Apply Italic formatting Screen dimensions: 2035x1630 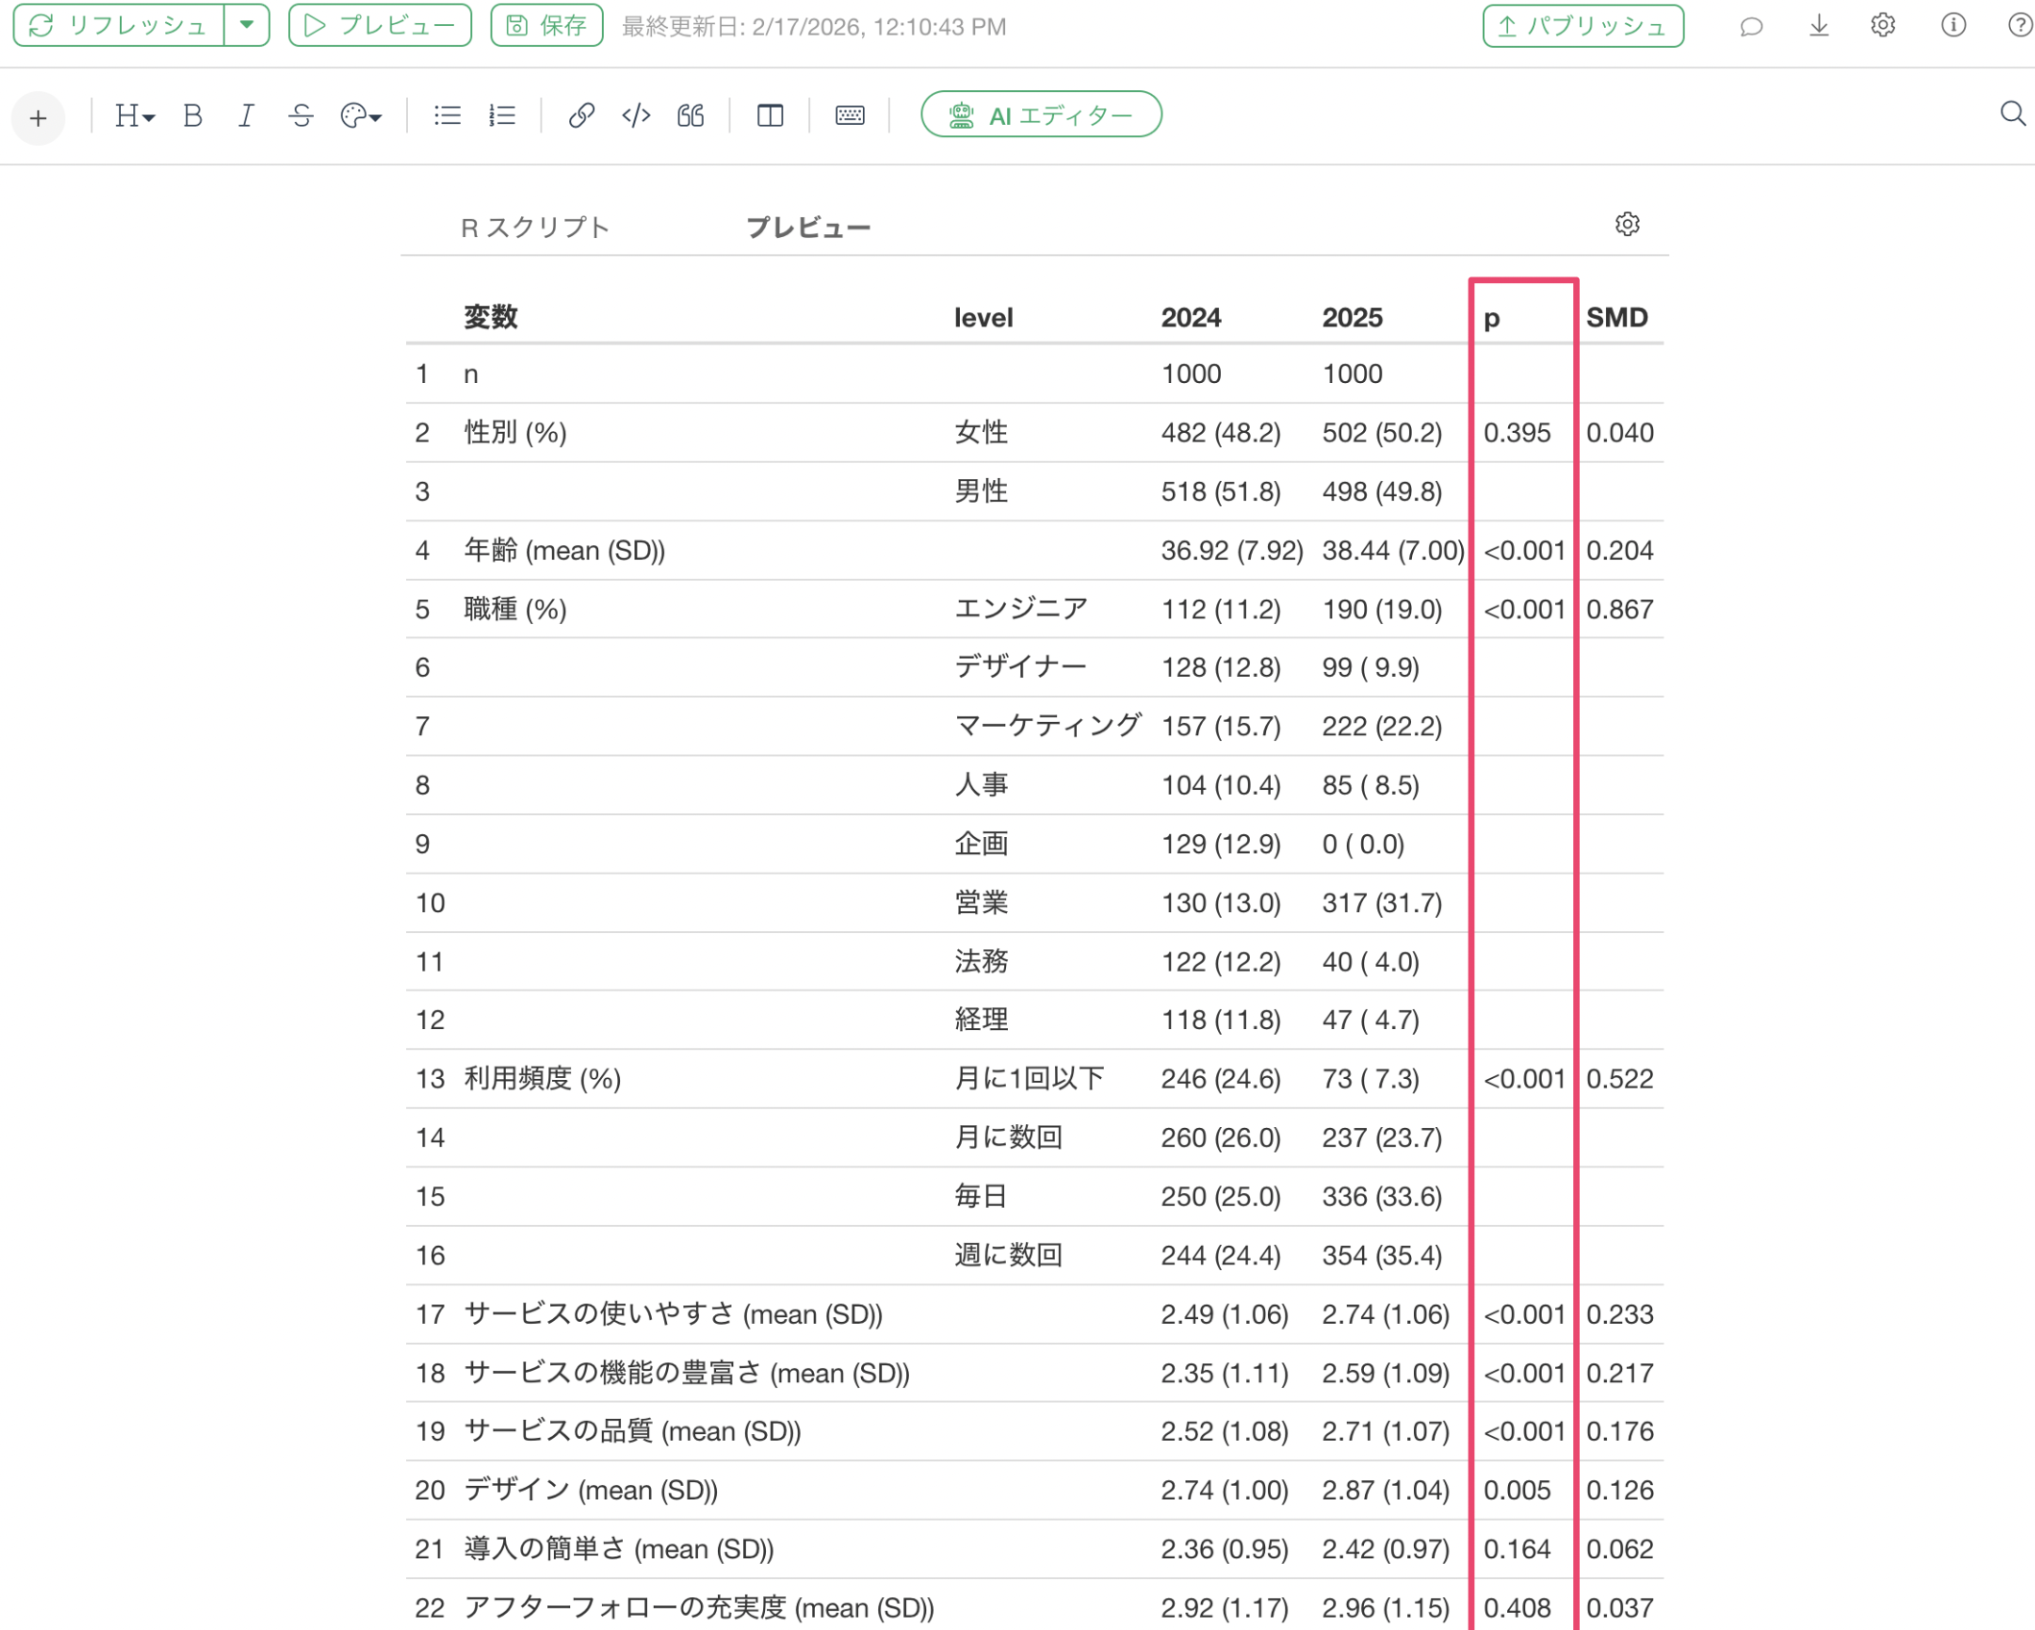click(246, 116)
